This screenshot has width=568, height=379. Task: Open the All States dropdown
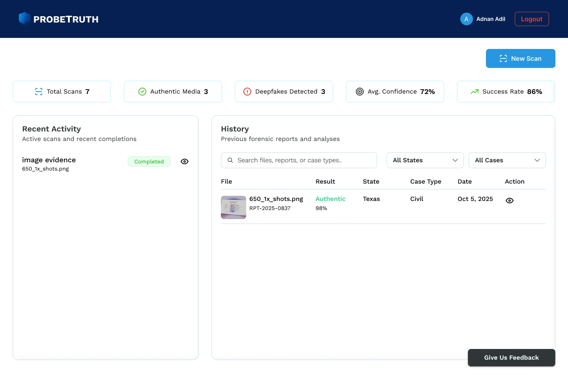pyautogui.click(x=425, y=160)
